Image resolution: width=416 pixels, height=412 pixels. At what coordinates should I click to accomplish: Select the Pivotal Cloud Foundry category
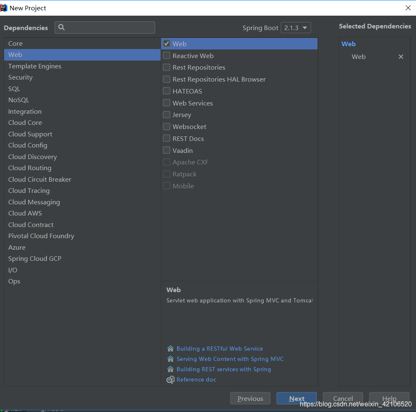point(82,236)
